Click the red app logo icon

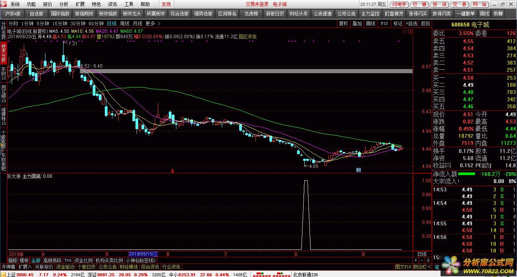click(3, 4)
